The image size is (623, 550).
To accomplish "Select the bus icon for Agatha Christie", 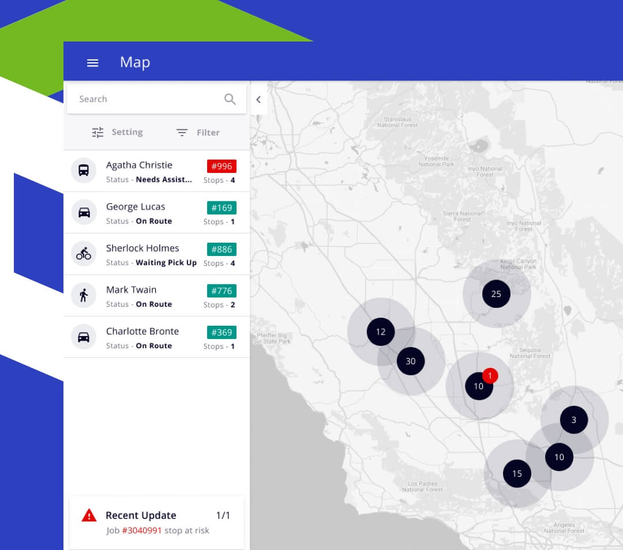I will tap(84, 171).
